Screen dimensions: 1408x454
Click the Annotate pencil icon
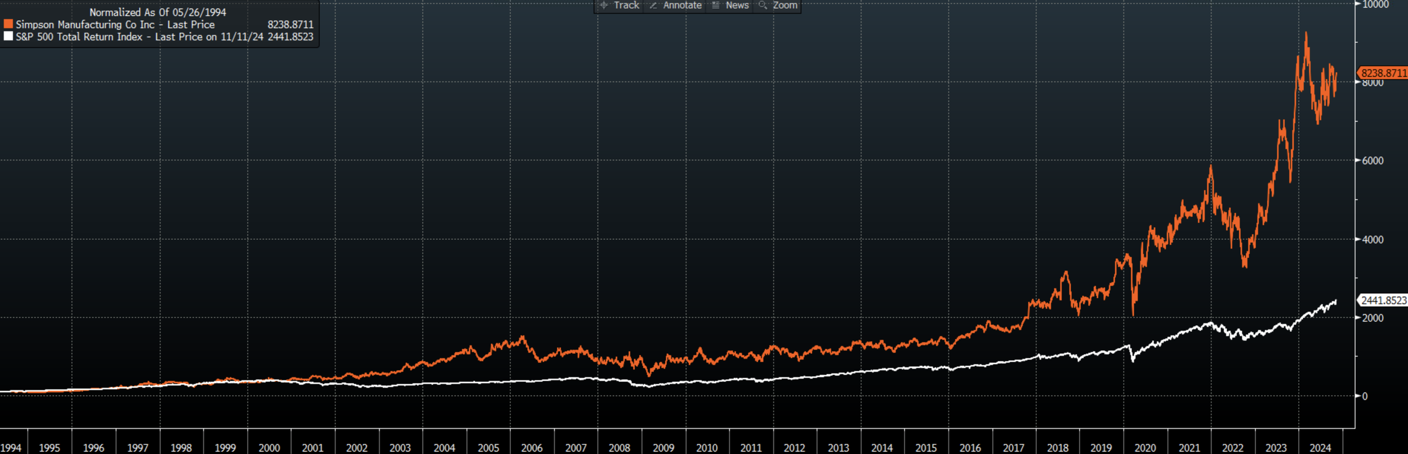coord(653,5)
